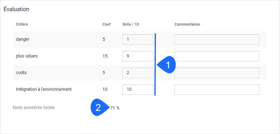The image size is (280, 134).
Task: Click the Coef column header
Action: click(107, 24)
